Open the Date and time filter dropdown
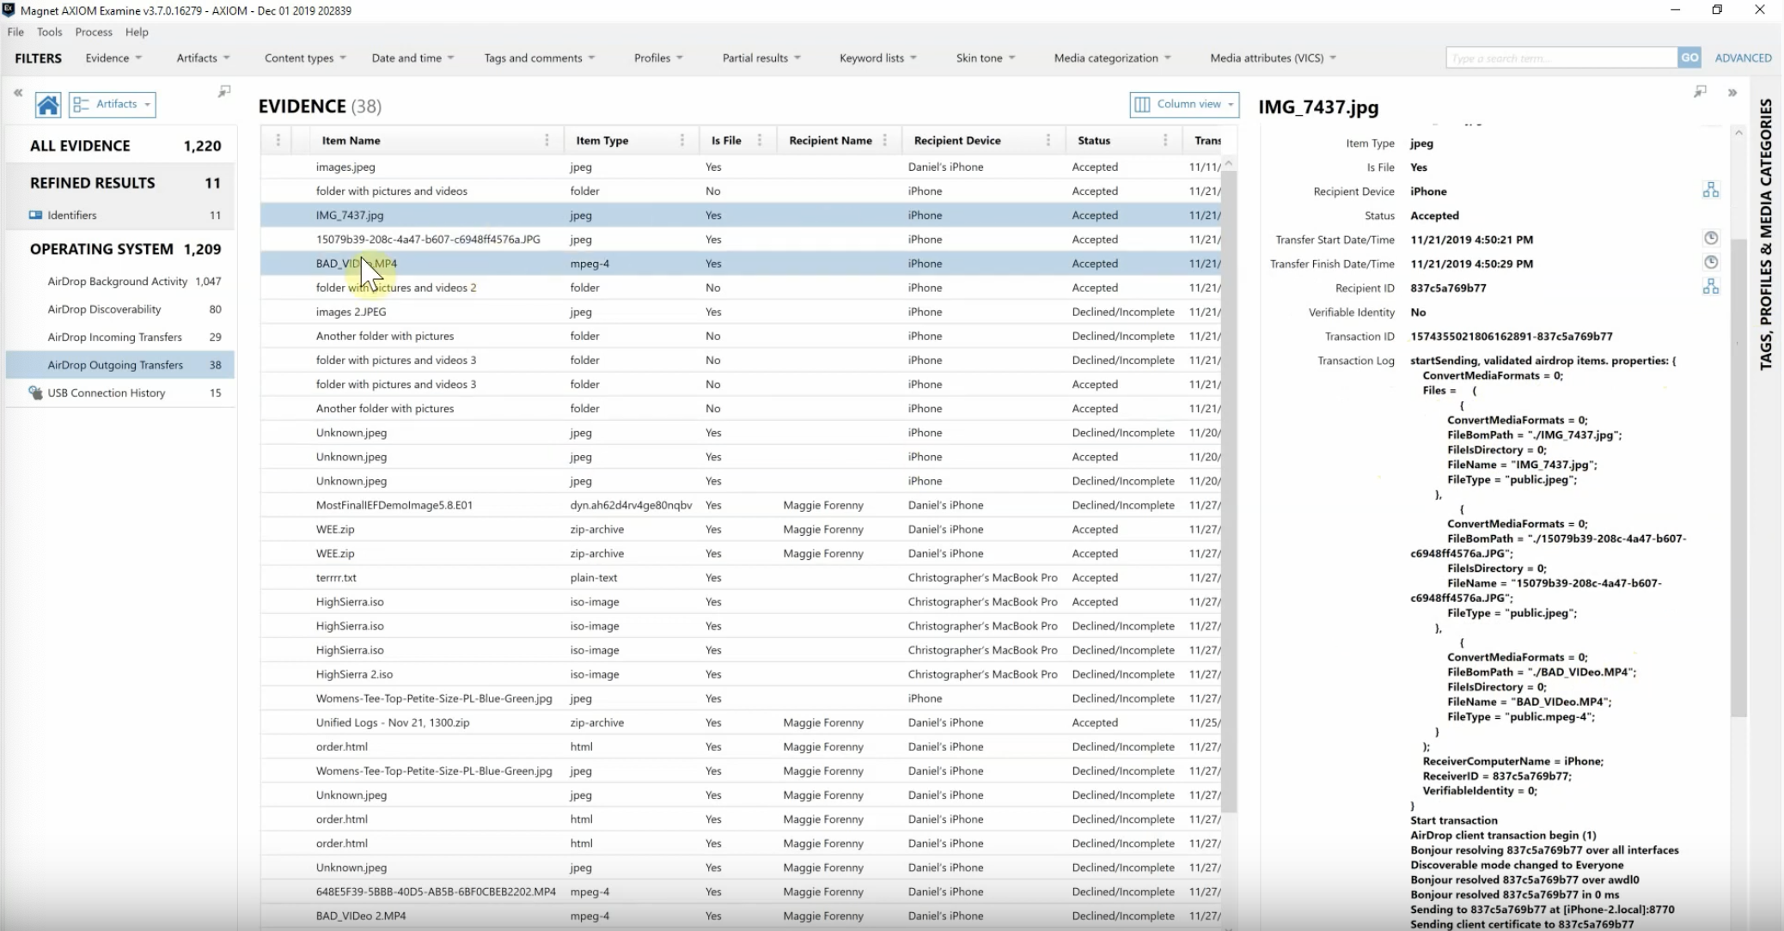 tap(412, 58)
